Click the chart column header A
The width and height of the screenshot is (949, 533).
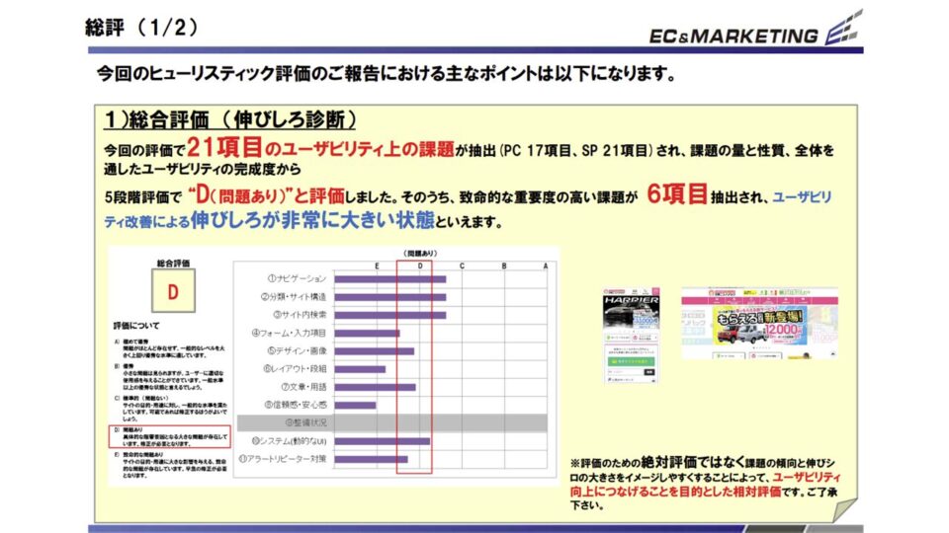[x=546, y=266]
